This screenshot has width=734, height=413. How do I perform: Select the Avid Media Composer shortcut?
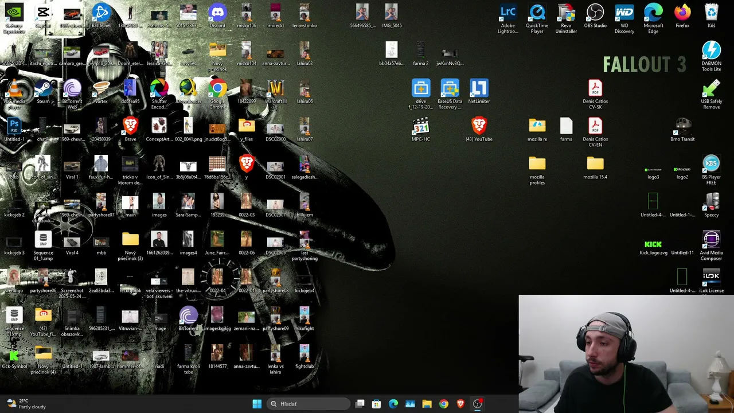711,246
